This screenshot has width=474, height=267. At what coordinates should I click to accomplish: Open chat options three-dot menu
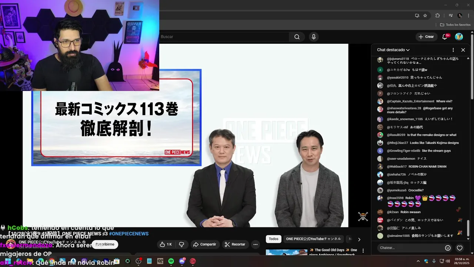coord(453,50)
